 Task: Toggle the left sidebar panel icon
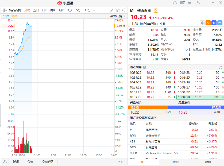[x=5, y=10]
